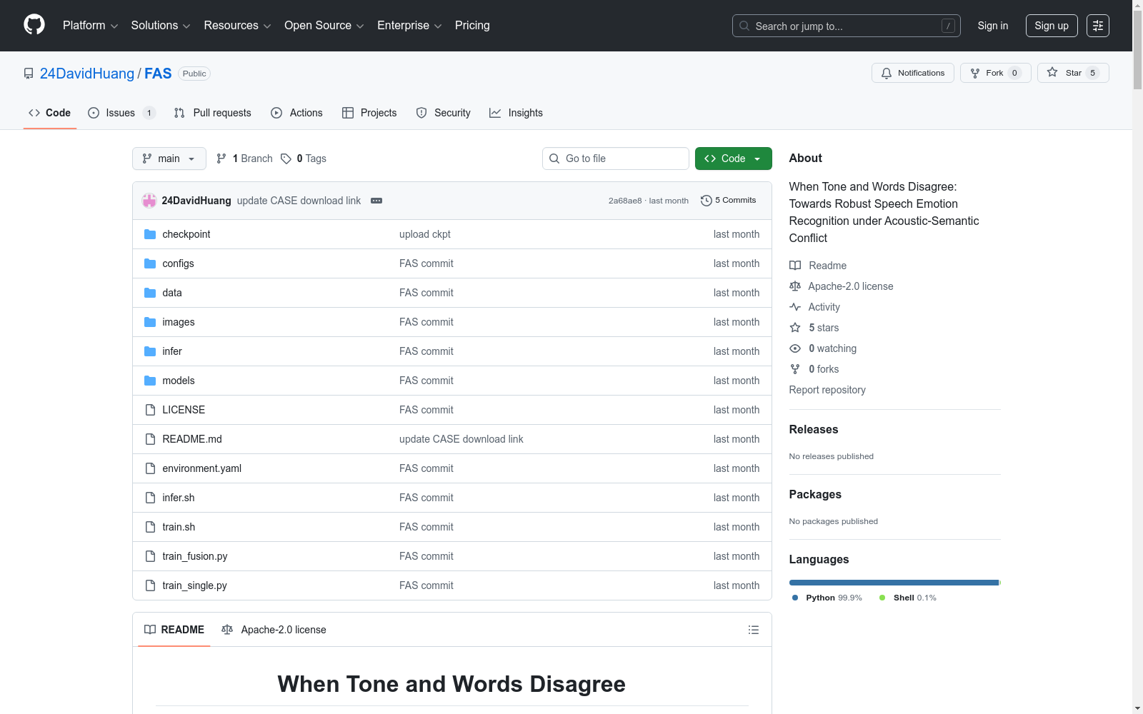Click the languages bar Python segment

tap(894, 583)
